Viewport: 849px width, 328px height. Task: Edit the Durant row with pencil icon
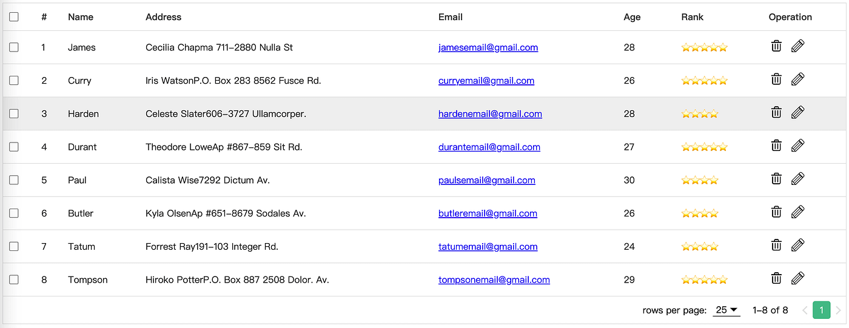(798, 146)
